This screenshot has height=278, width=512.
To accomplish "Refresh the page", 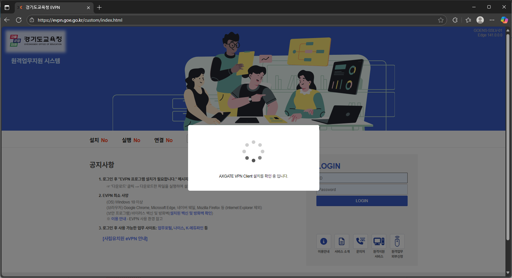I will [x=19, y=20].
